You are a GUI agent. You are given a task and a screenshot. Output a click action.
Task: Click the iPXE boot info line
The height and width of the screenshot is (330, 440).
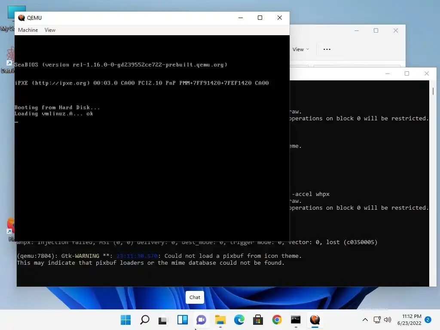pos(142,83)
